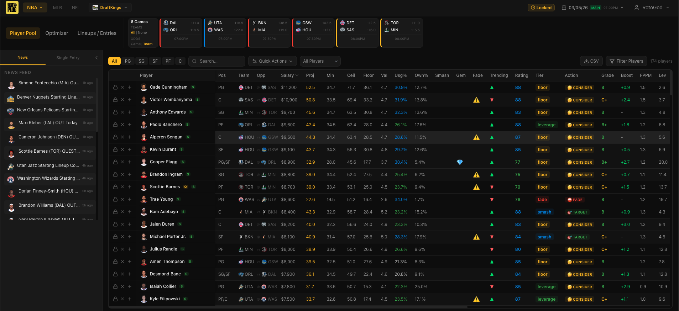Add Kevin Durant using the plus icon

(x=130, y=149)
